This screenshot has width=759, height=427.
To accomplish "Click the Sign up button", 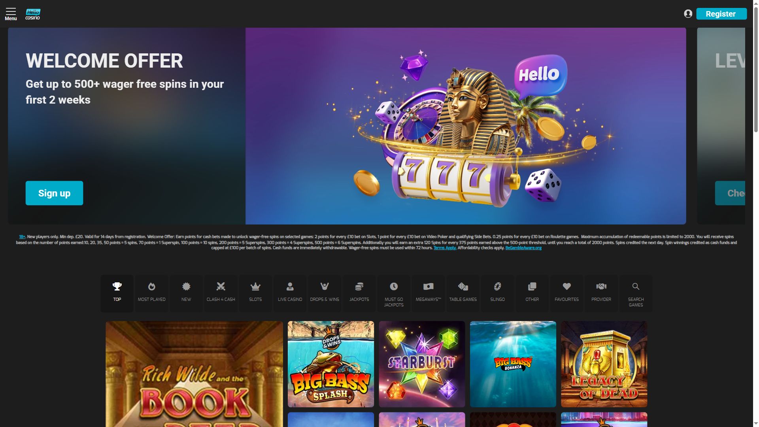I will point(54,193).
